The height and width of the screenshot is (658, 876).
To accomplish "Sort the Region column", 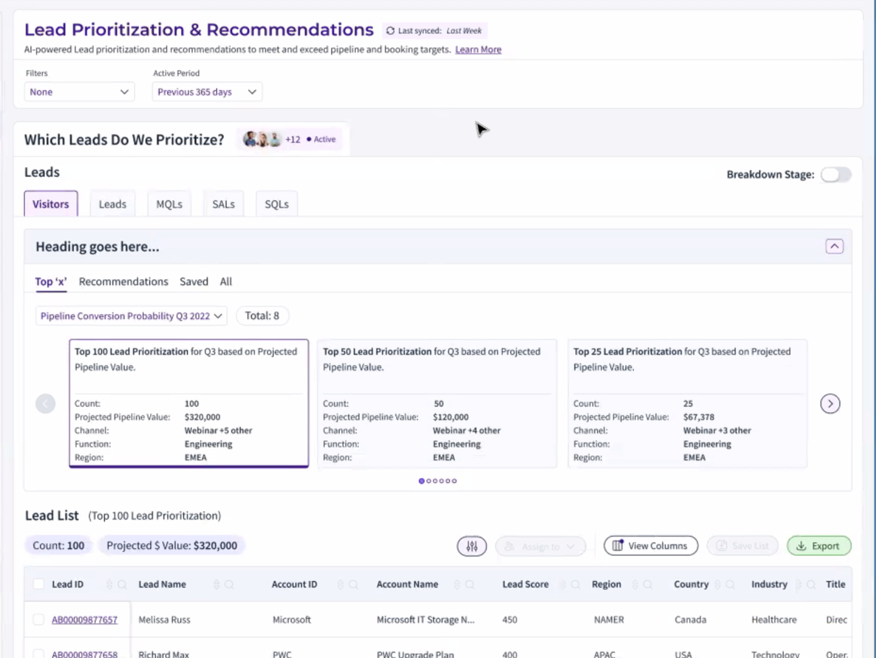I will tap(635, 584).
